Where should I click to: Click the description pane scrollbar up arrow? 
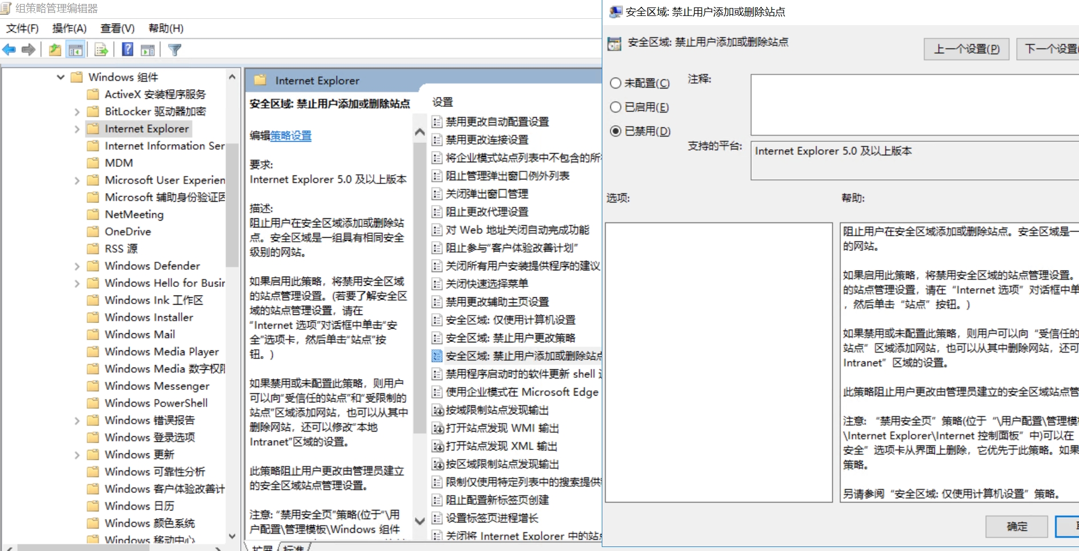419,132
